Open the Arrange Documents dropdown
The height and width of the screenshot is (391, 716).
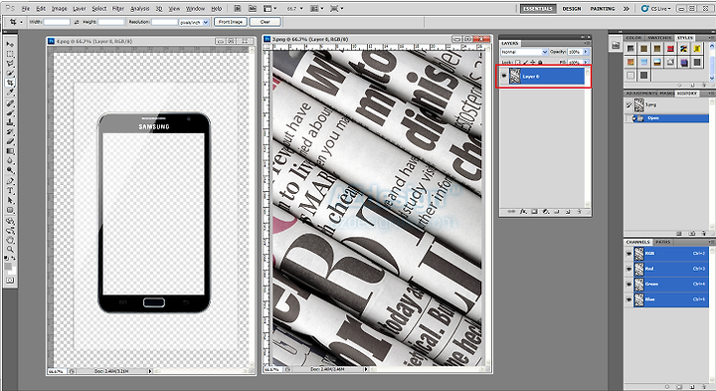pos(317,8)
